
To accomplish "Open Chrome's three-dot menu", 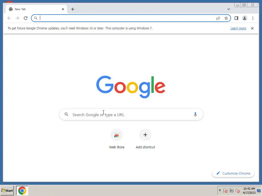I will coord(253,18).
